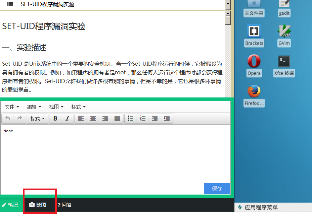Open the 文件 menu in the editor
This screenshot has height=216, width=312.
click(x=12, y=107)
